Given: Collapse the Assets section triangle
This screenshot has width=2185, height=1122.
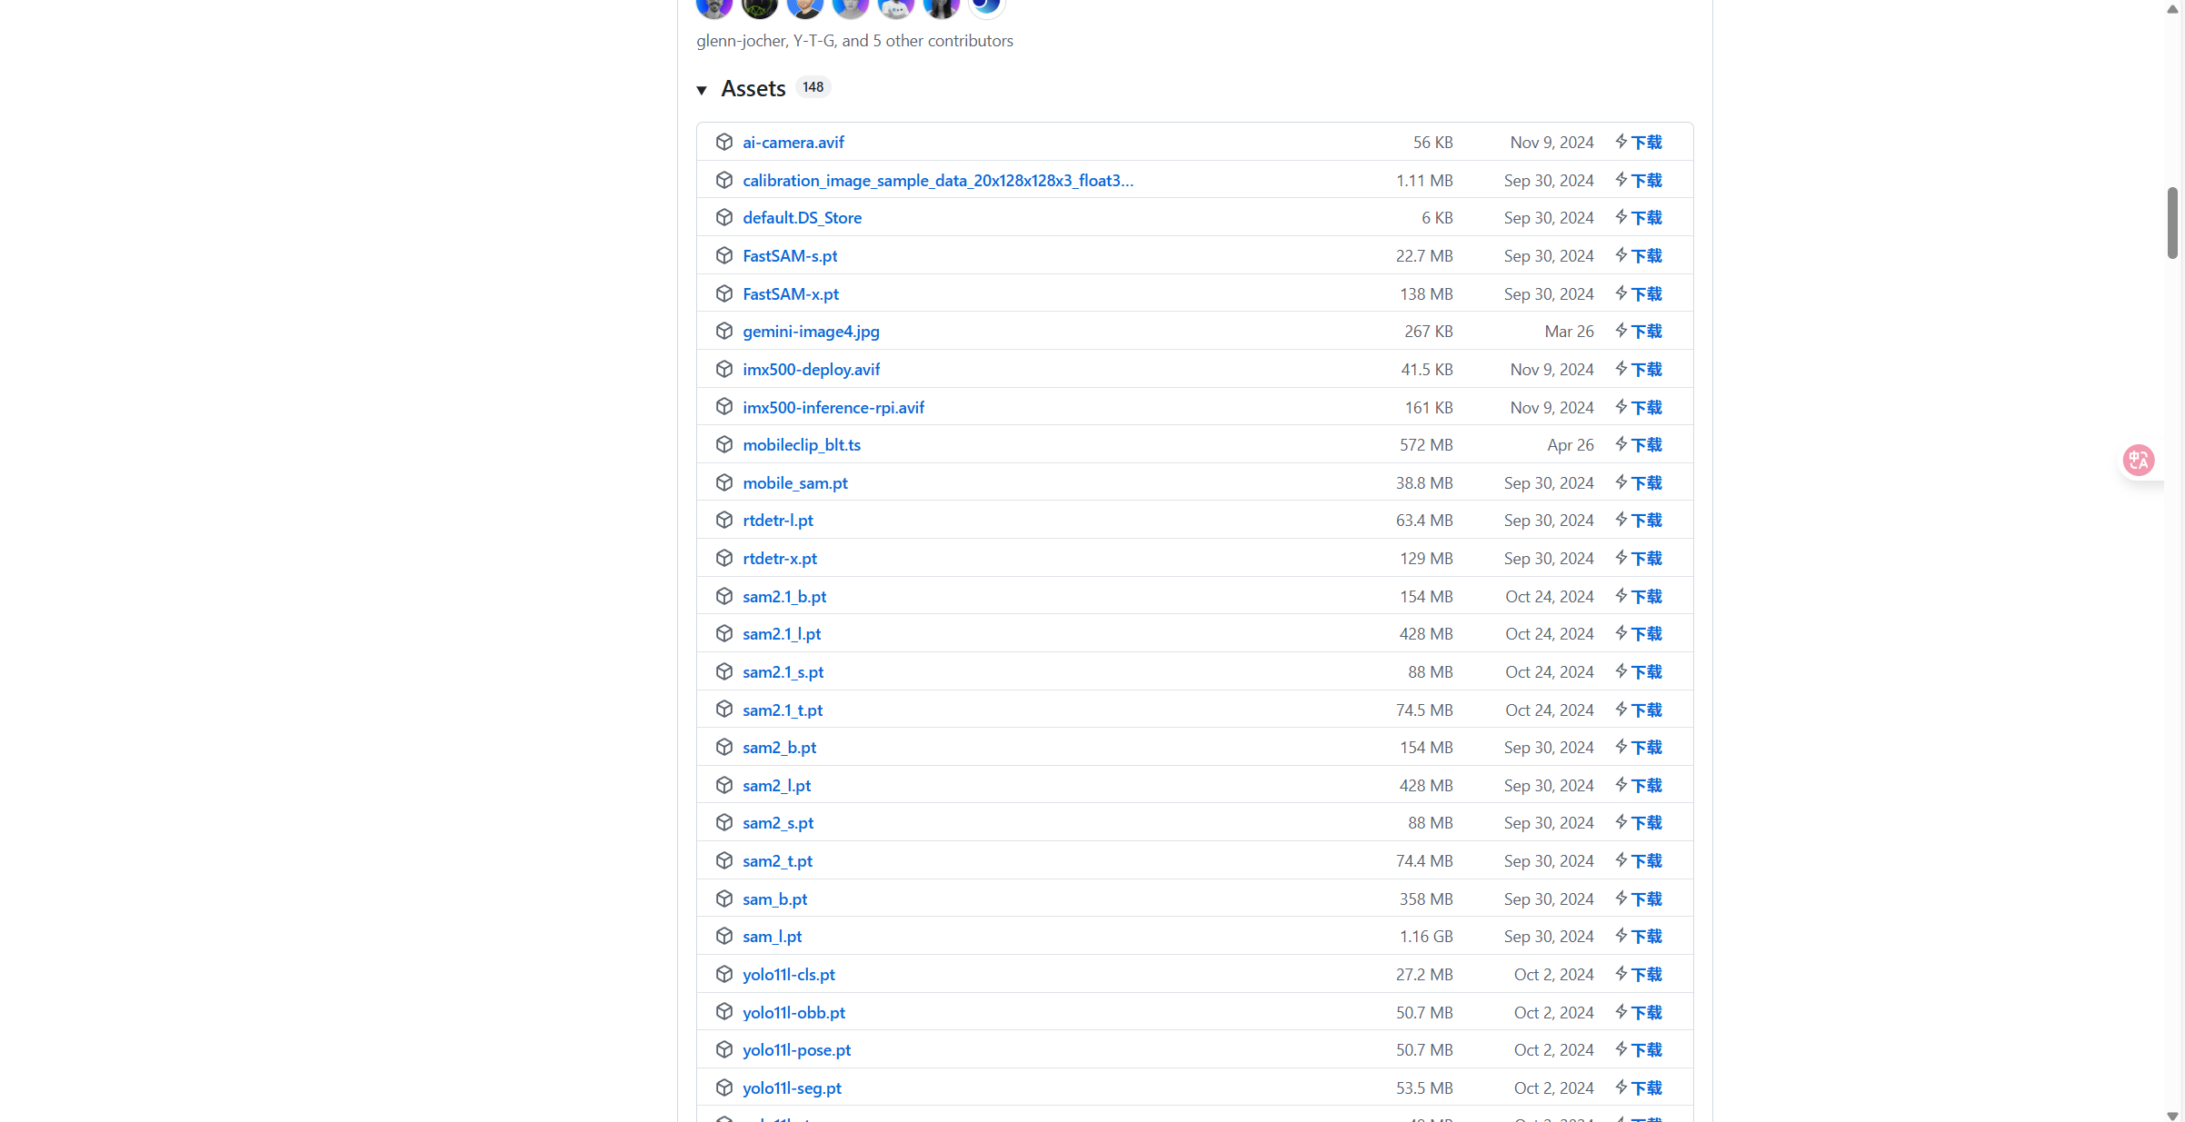Looking at the screenshot, I should point(702,90).
